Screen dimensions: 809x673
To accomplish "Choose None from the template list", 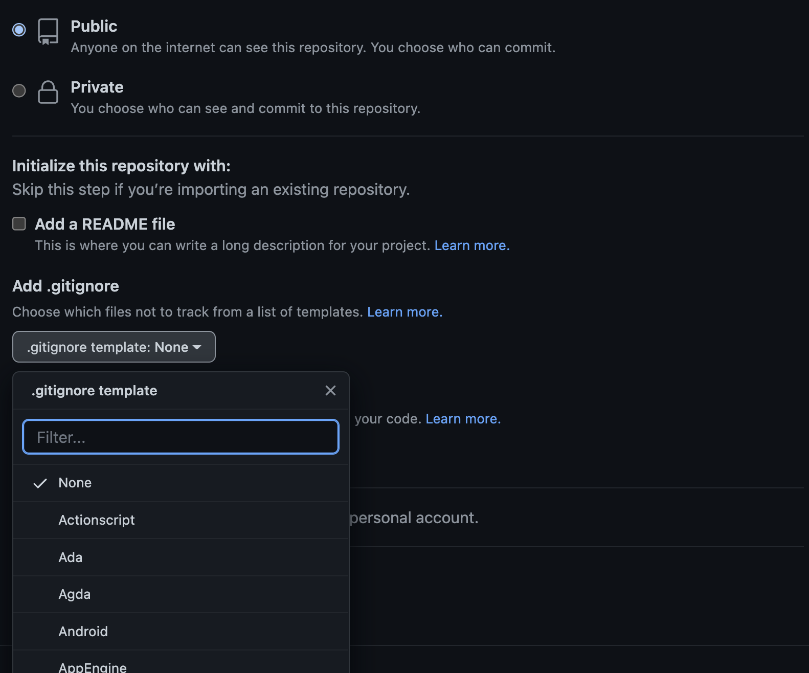I will point(75,483).
